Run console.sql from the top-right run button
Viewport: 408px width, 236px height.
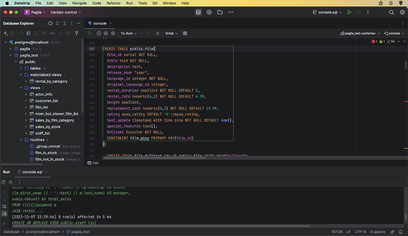[350, 12]
